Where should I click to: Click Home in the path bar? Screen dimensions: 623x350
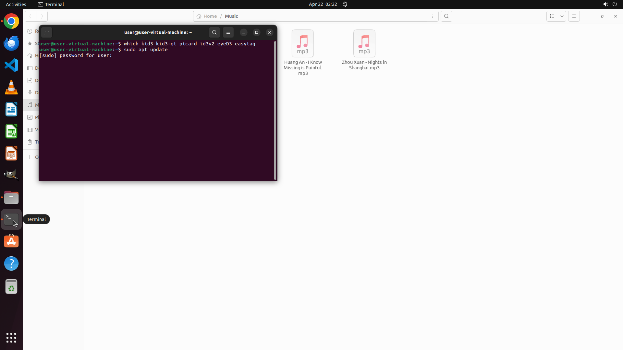(x=207, y=16)
